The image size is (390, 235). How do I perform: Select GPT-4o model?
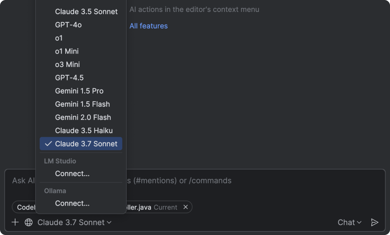click(x=68, y=25)
